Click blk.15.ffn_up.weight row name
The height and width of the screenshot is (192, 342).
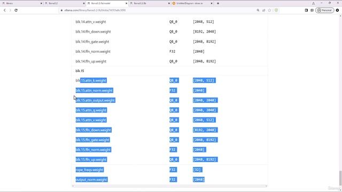point(91,159)
